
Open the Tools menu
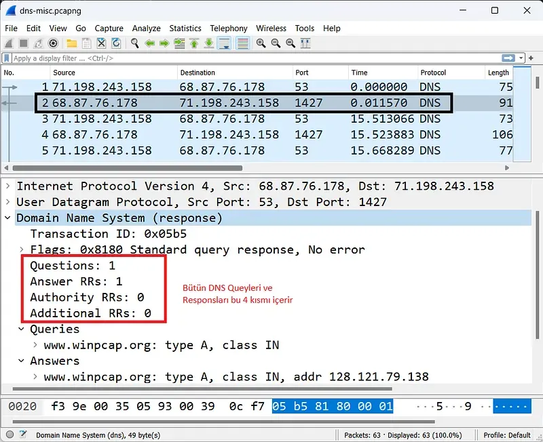coord(304,28)
